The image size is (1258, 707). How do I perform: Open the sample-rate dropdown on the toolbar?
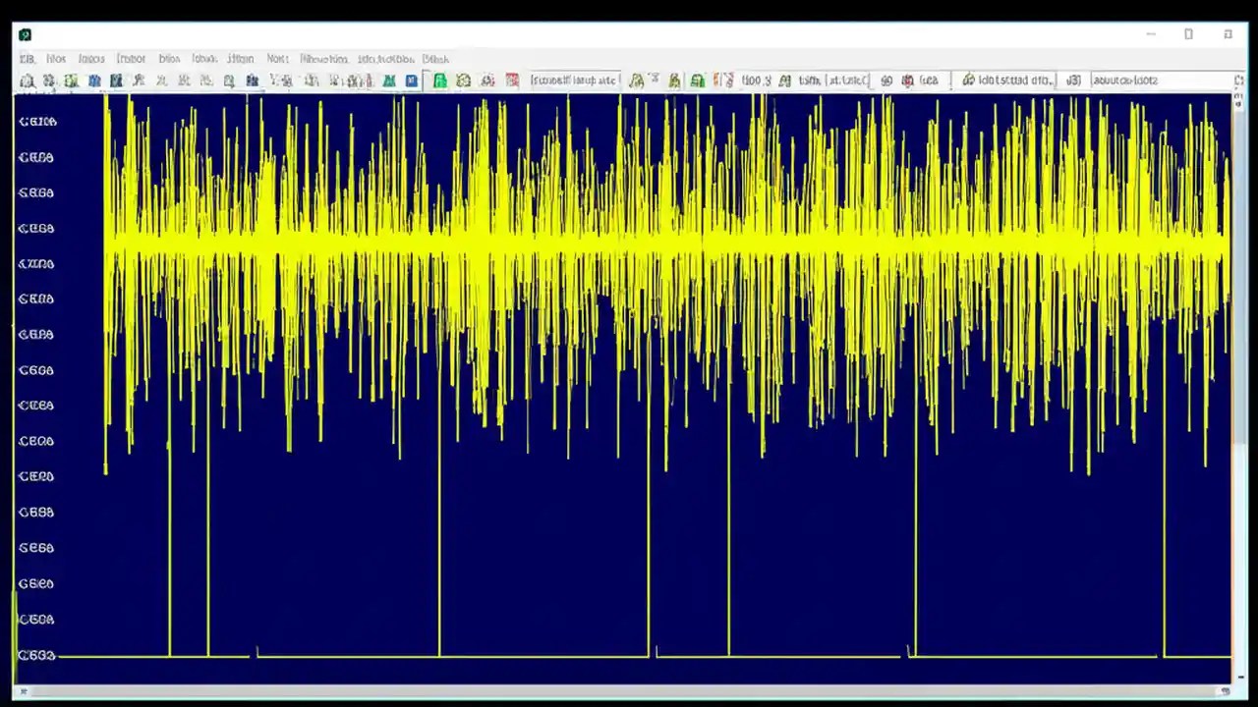pos(573,81)
